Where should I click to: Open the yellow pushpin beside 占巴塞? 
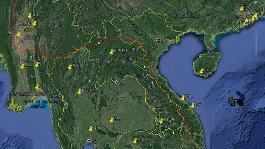161,121
